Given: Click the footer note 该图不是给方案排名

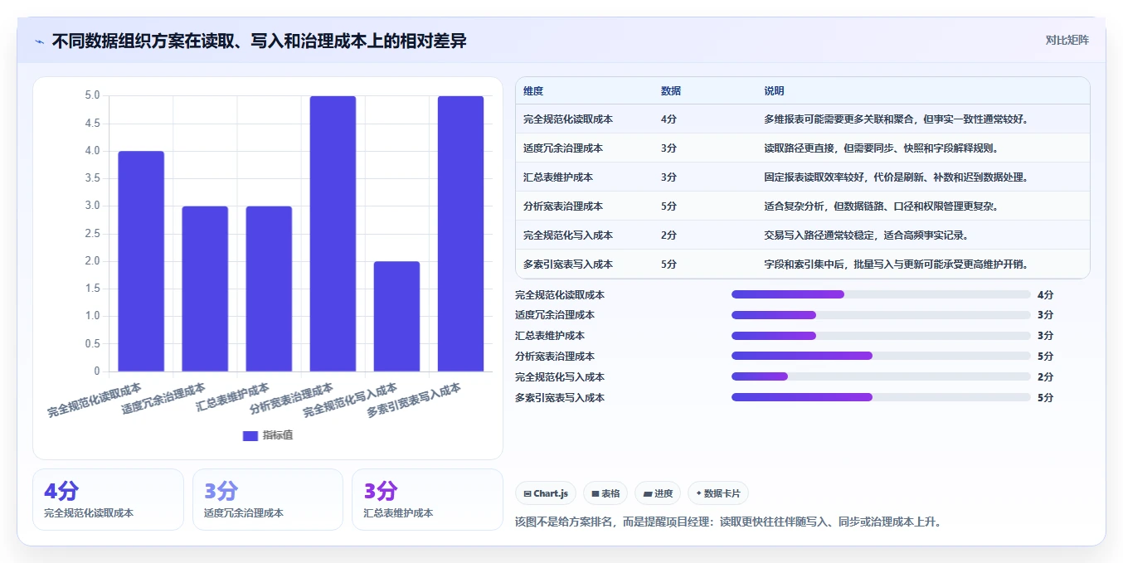Looking at the screenshot, I should tap(728, 522).
